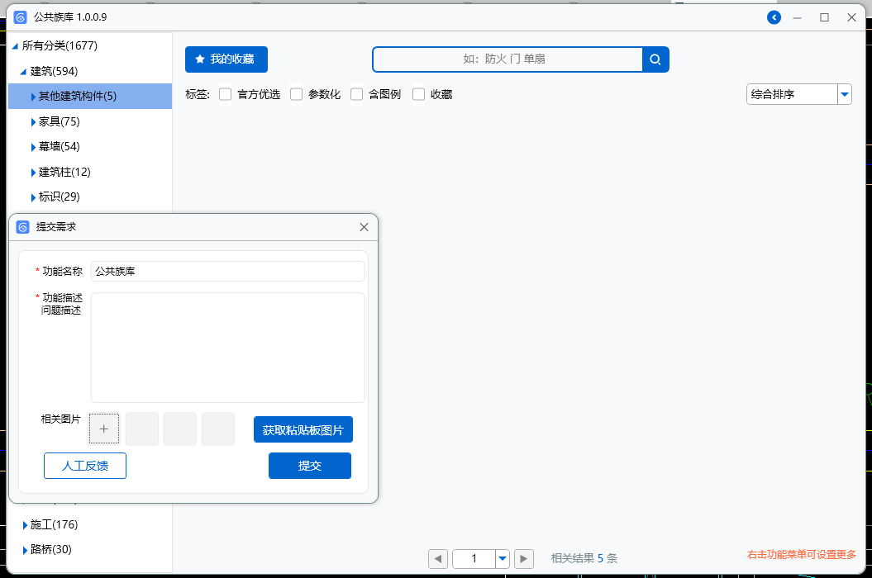Open the page number dropdown
872x578 pixels.
[x=503, y=559]
